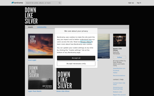Click the band photo in the sidebar
The image size is (154, 96).
point(120,40)
